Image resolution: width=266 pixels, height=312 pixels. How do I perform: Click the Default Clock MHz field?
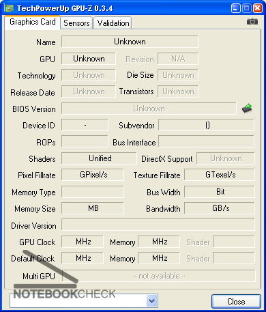tap(83, 258)
